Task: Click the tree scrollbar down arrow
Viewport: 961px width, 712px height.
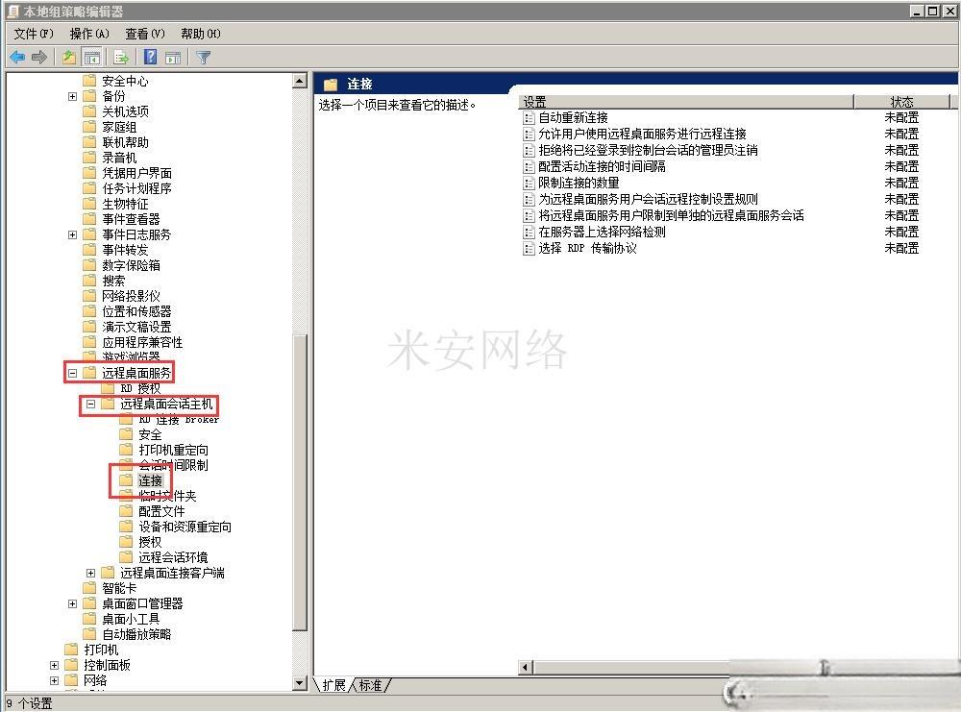Action: [x=300, y=682]
